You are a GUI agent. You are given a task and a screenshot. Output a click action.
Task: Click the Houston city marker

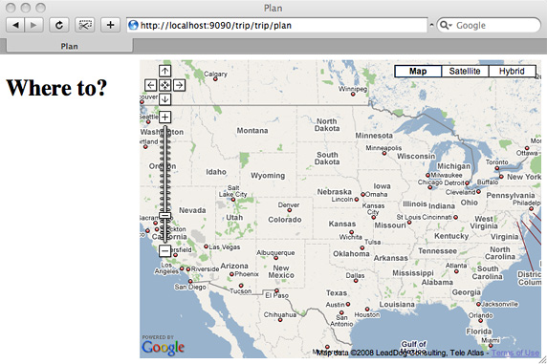[x=367, y=309]
